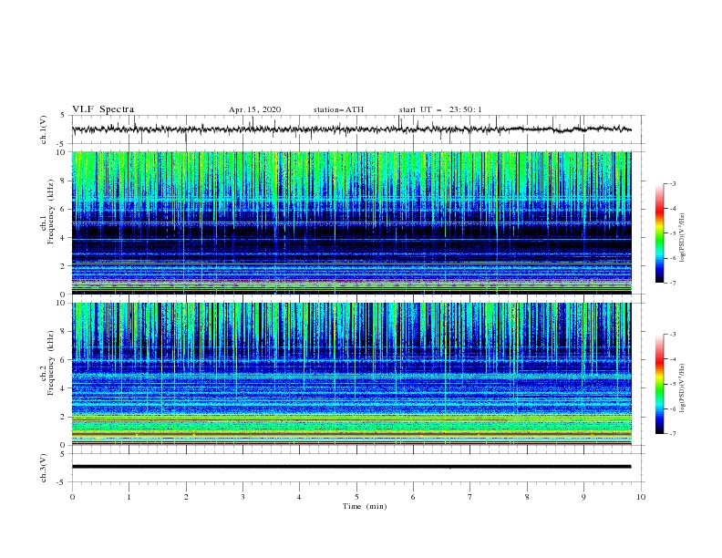Click the time axis tick label "9"
This screenshot has height=558, width=722.
(x=583, y=497)
